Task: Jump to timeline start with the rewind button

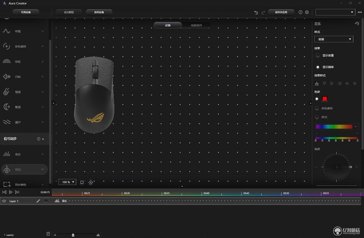Action: (4, 192)
